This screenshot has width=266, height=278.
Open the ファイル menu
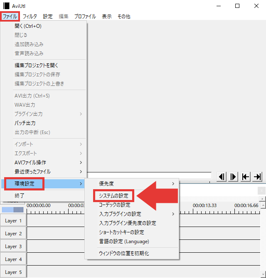pos(10,17)
